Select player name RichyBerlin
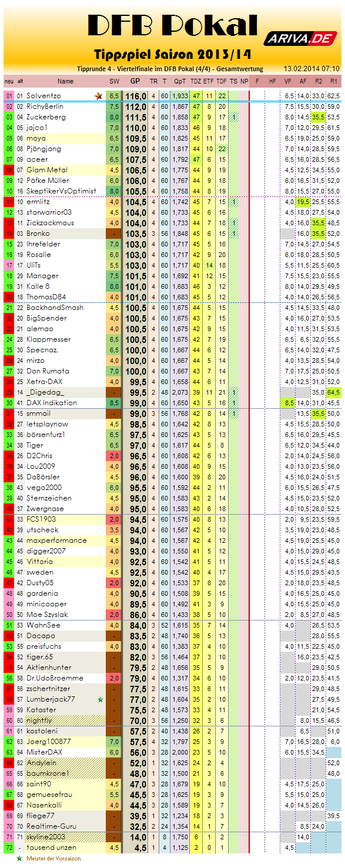The image size is (345, 864). (x=45, y=106)
